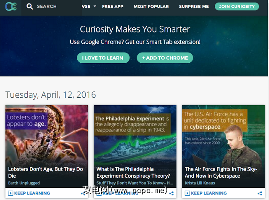Screen dimensions: 269x200
Task: Click the Curiosity logo icon
Action: tap(11, 6)
